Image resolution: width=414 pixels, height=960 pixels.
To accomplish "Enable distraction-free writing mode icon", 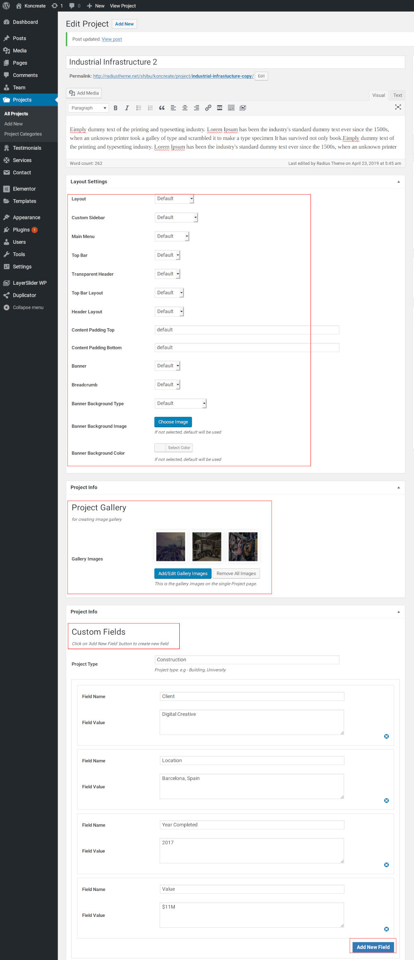I will [398, 107].
